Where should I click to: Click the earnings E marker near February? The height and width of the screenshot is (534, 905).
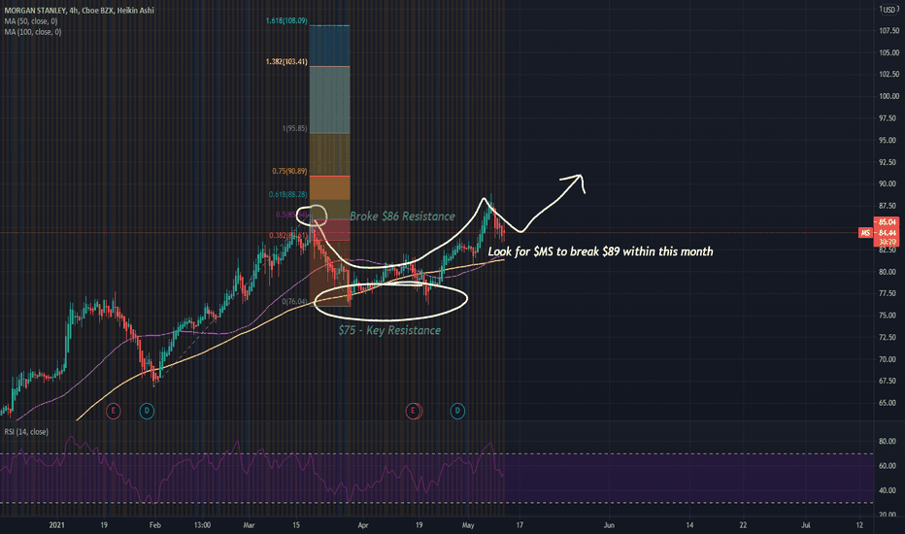pos(113,411)
